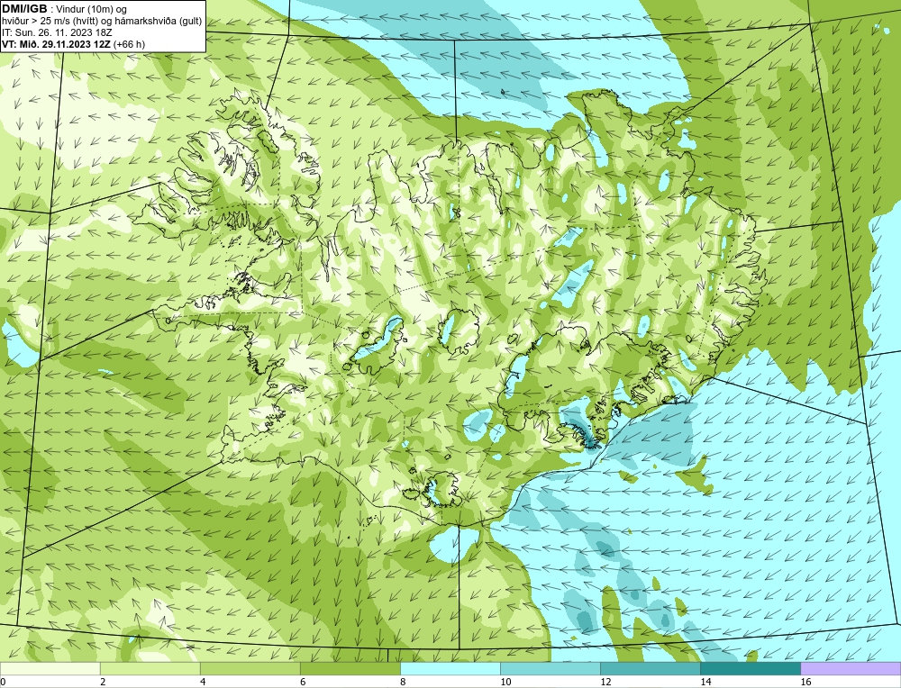Click the 12–14 m/s teal legend swatch

[x=650, y=668]
